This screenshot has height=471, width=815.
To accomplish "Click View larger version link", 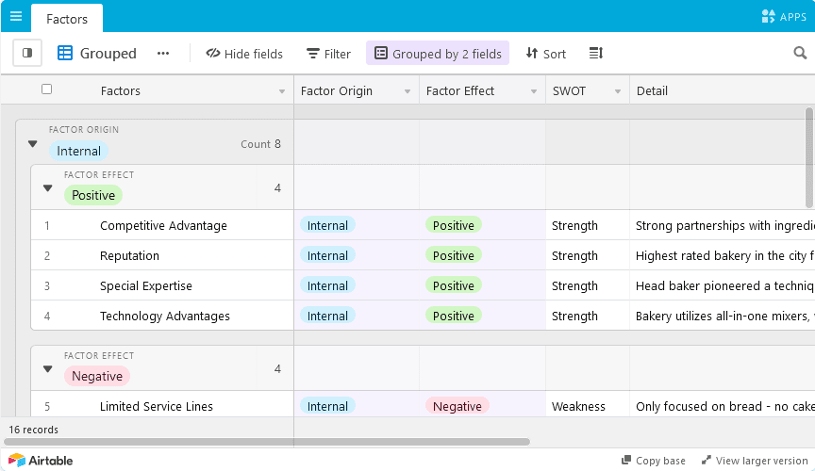I will click(755, 461).
